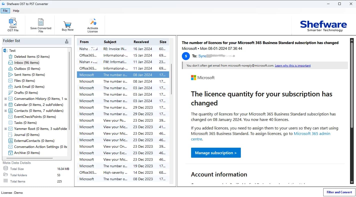
Task: Click the Inbox folder icon
Action: 10,63
